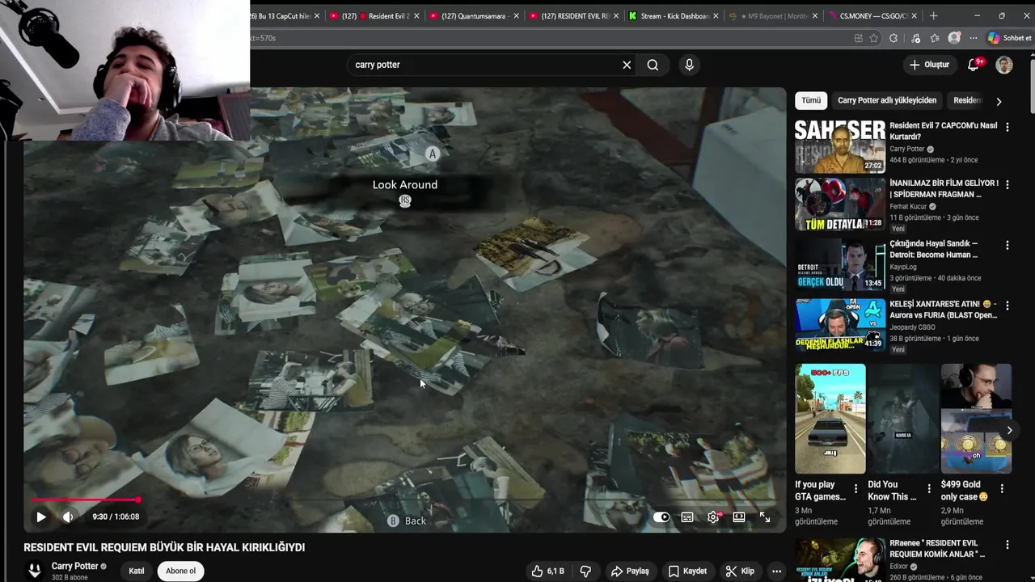Turn on subtitles with the captions icon
1035x582 pixels.
[687, 517]
